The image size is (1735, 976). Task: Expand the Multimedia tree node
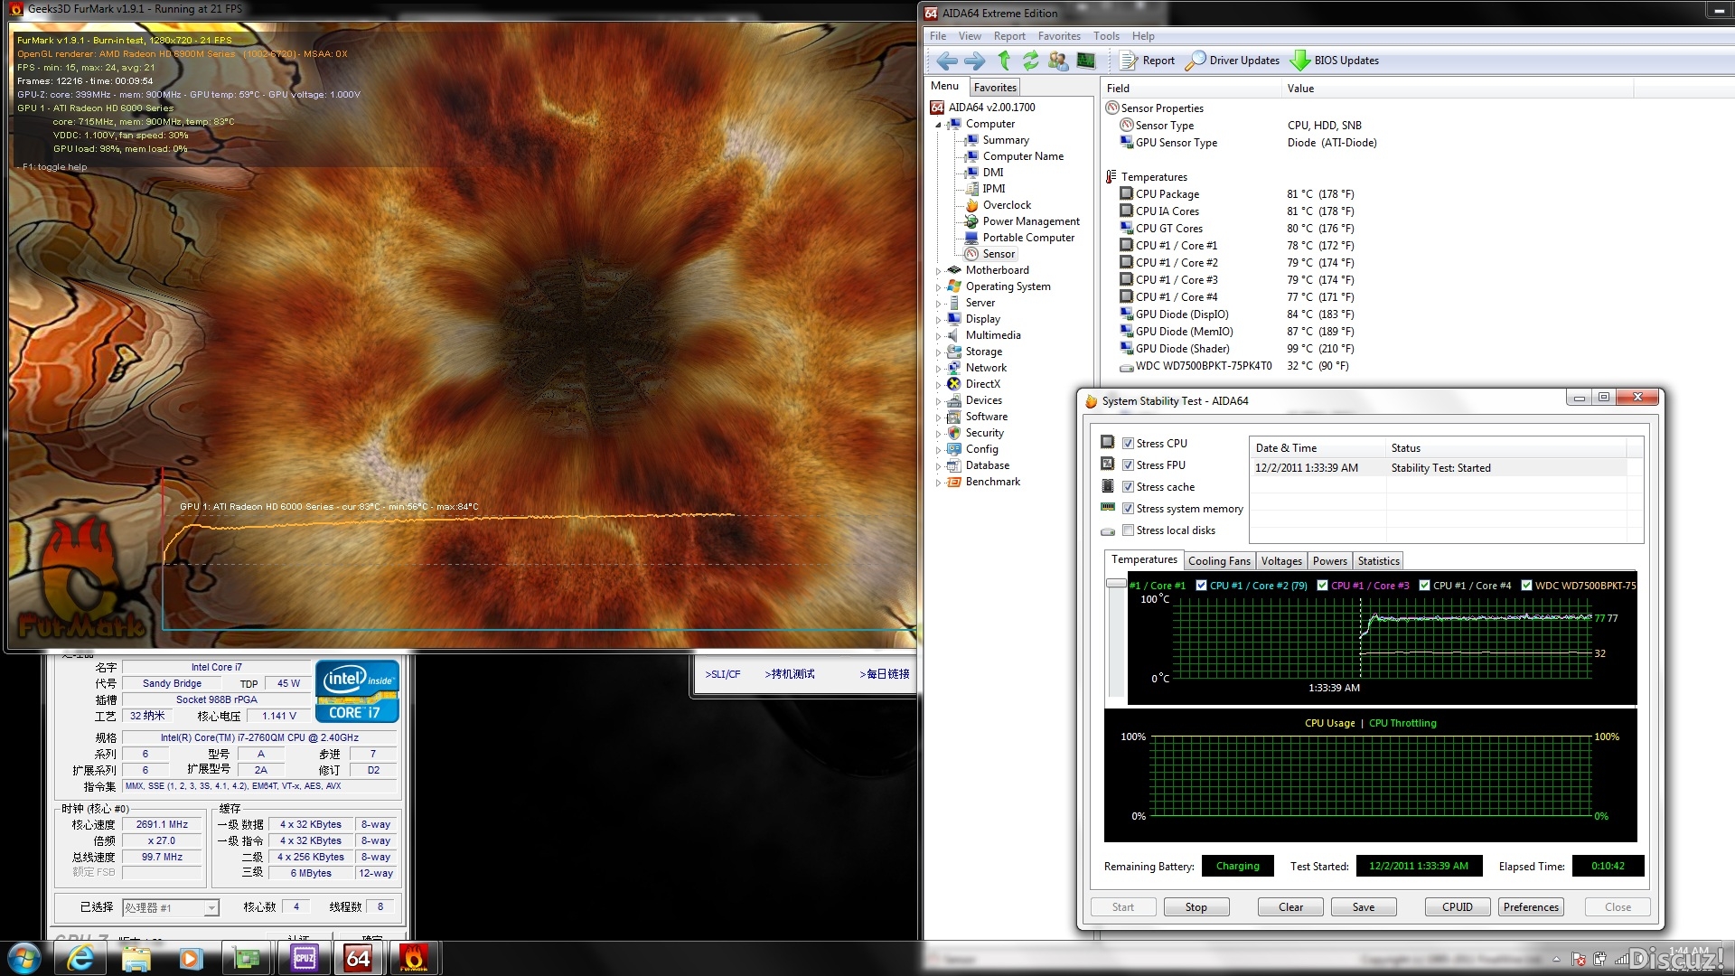click(x=938, y=336)
